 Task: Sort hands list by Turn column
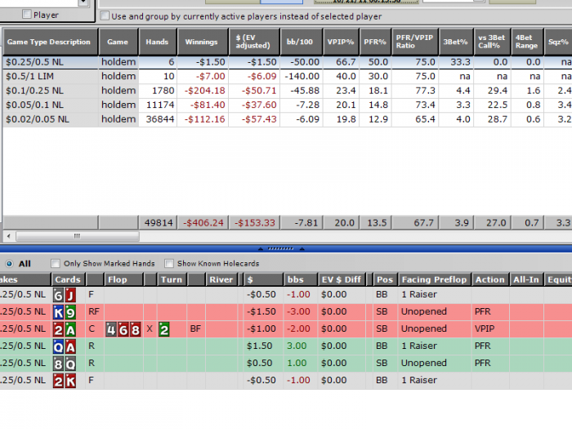pos(172,279)
